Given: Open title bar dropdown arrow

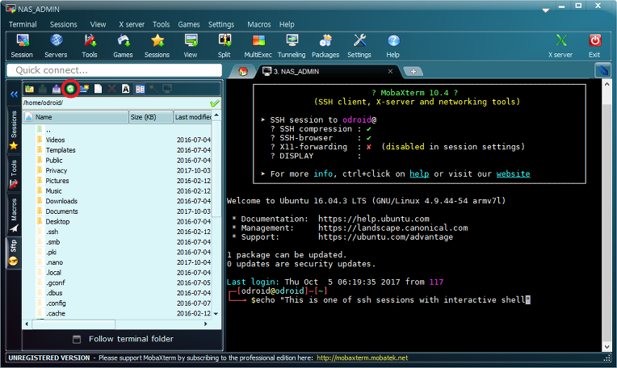Looking at the screenshot, I should pyautogui.click(x=546, y=10).
